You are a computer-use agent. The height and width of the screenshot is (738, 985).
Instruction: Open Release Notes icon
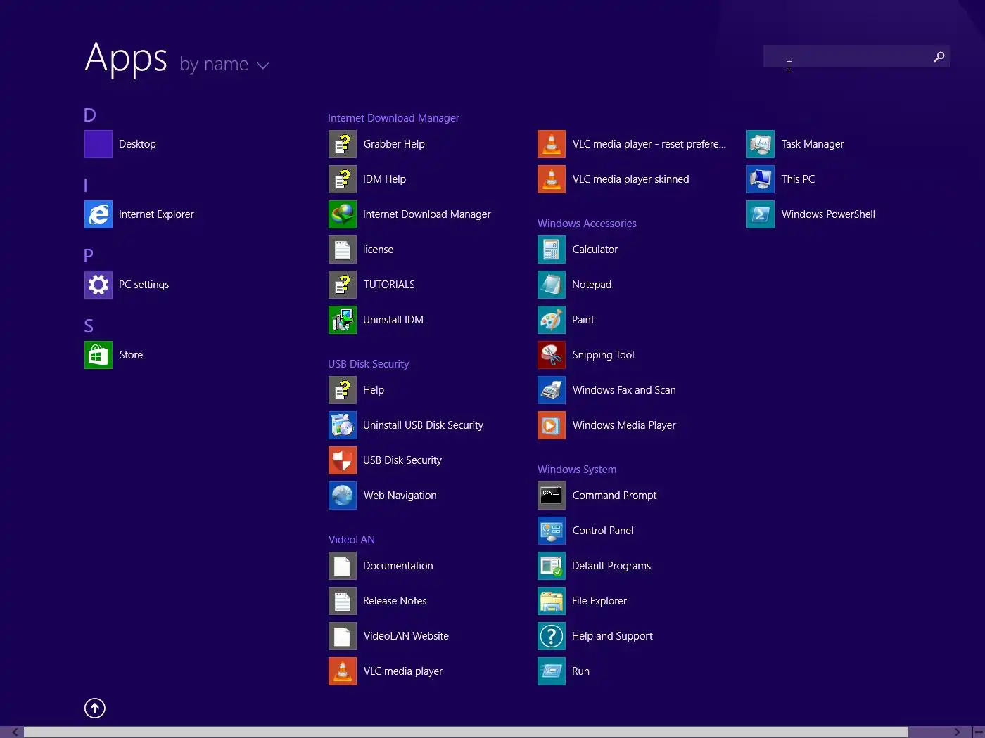(x=343, y=601)
